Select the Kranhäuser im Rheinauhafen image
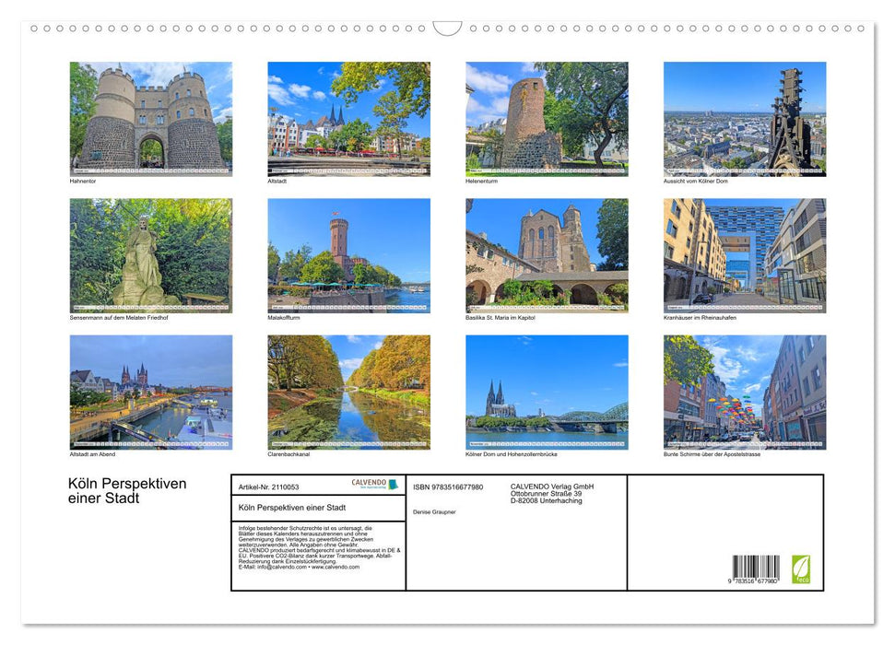Screen dimensions: 895x645 744,254
